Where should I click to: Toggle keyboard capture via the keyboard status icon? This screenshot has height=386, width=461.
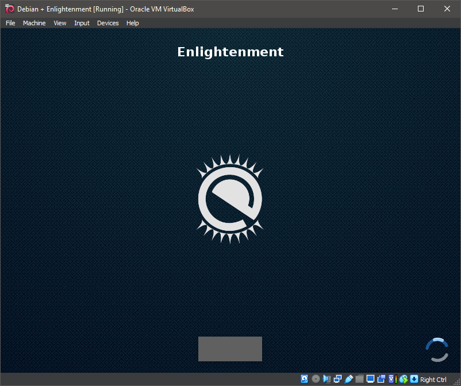pyautogui.click(x=413, y=379)
